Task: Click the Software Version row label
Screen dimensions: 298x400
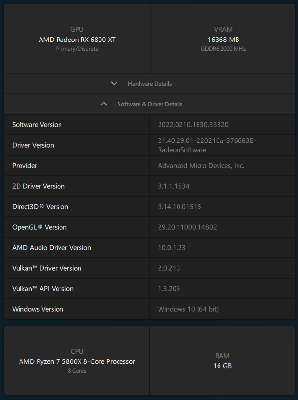Action: [x=37, y=125]
